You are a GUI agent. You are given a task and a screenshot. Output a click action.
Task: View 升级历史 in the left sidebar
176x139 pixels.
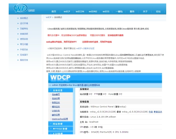coord(24,50)
